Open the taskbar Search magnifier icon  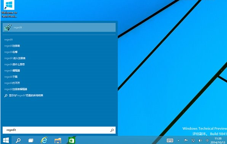tap(18, 140)
